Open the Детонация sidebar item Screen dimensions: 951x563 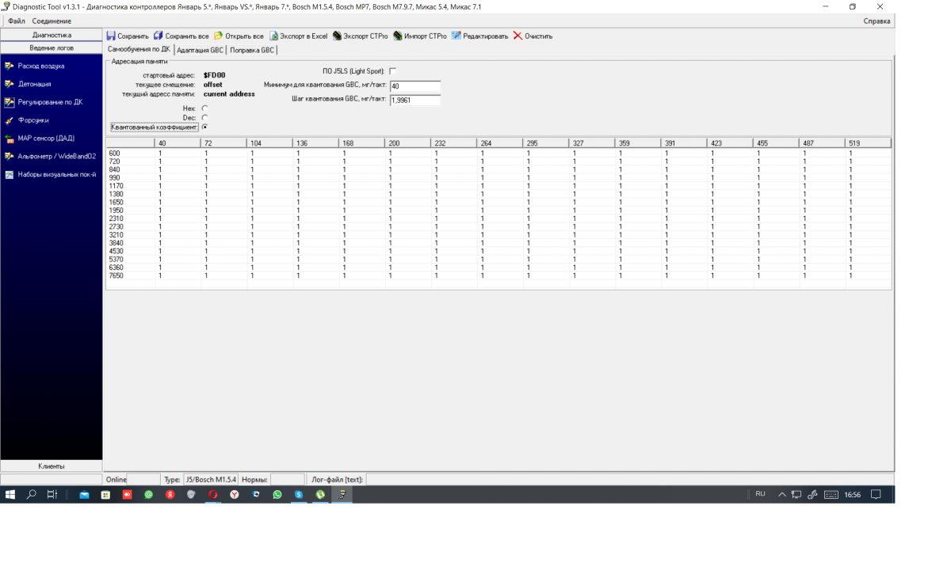click(x=34, y=83)
